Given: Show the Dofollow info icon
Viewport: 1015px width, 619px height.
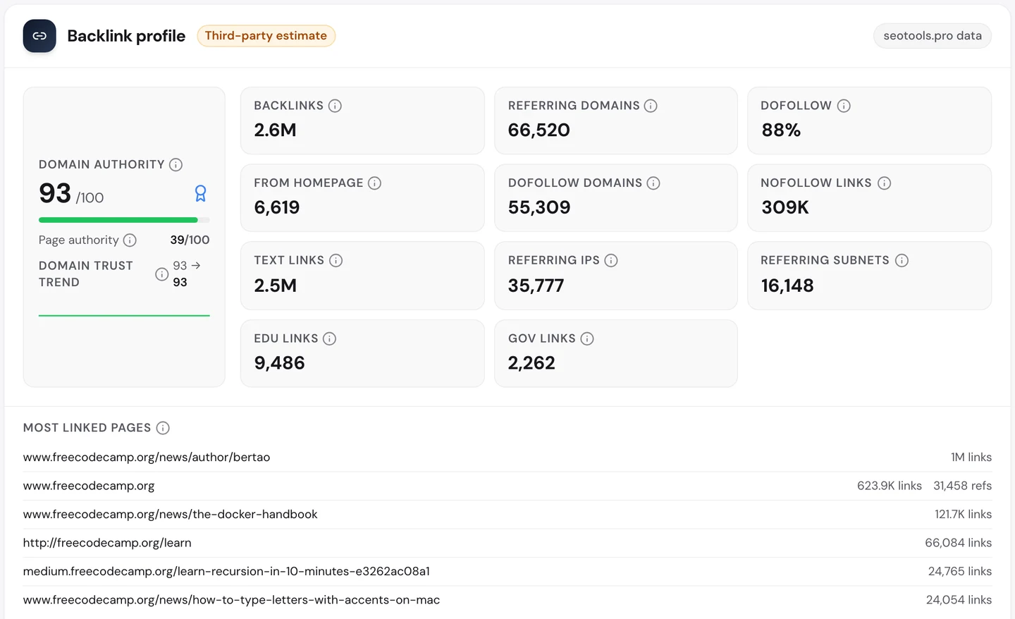Looking at the screenshot, I should pos(844,106).
